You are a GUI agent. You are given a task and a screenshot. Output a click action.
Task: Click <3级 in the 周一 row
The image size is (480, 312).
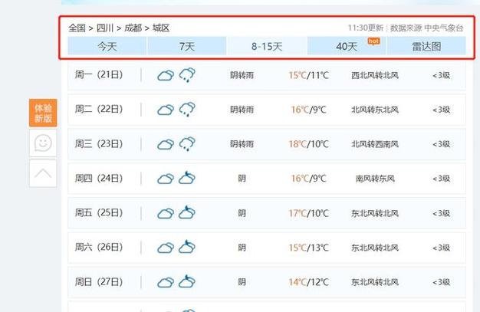(x=441, y=75)
